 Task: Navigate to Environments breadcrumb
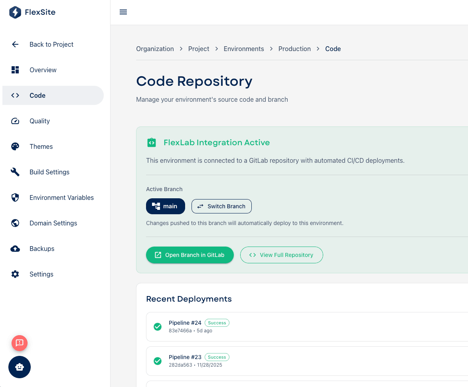pos(244,49)
